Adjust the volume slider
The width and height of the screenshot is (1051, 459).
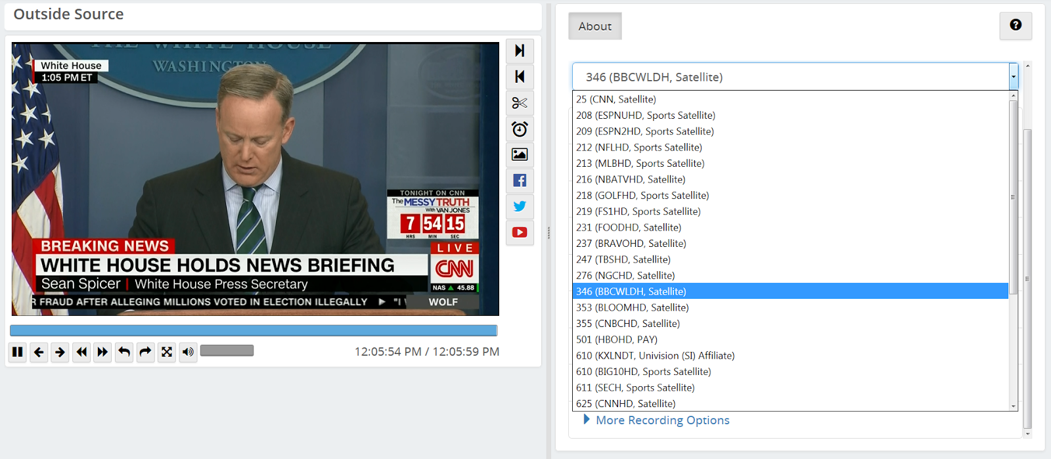(227, 351)
